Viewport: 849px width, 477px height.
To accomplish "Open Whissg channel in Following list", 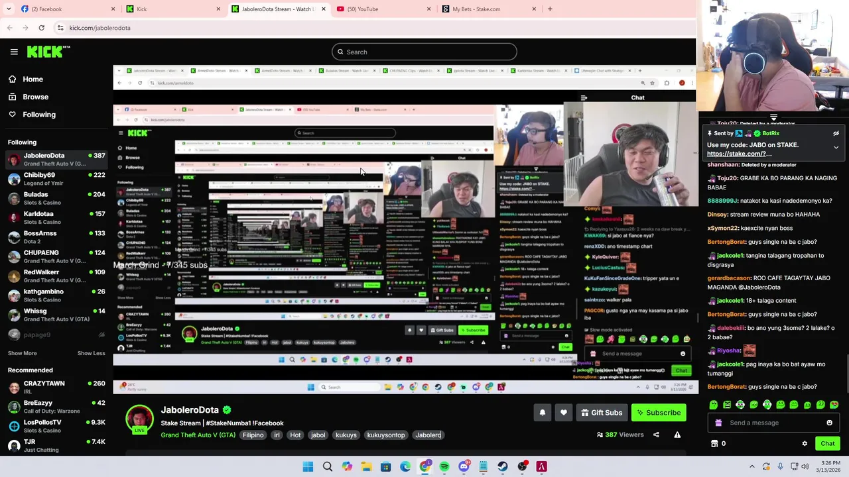I will point(56,315).
